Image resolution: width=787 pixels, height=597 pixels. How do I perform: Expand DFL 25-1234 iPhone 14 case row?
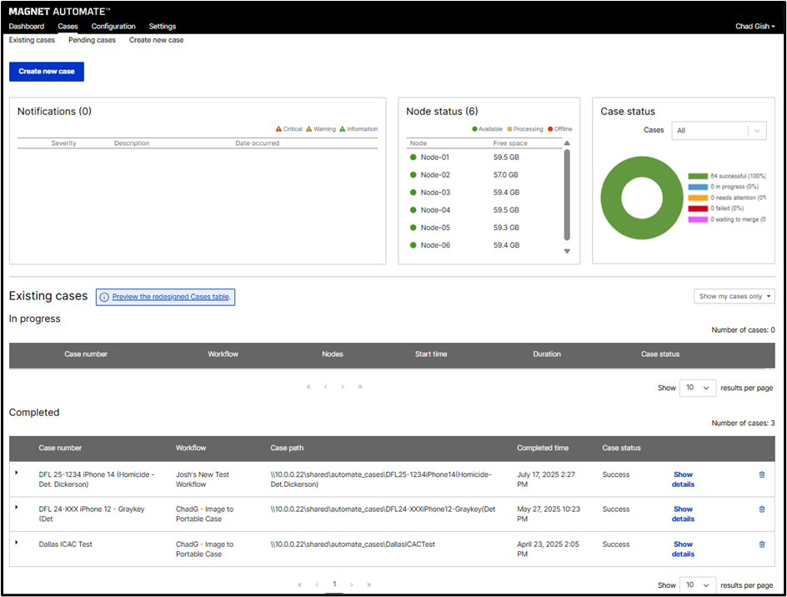click(x=16, y=473)
